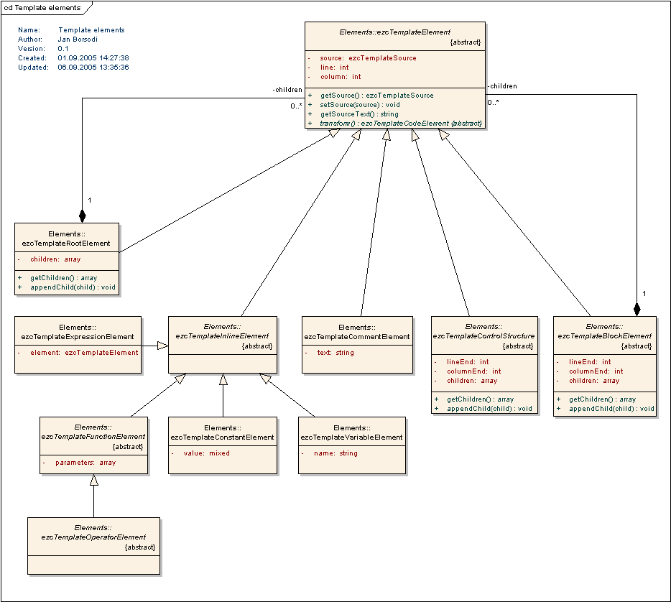Click the composition diamond above ezcTemplateBlockElement

[636, 308]
